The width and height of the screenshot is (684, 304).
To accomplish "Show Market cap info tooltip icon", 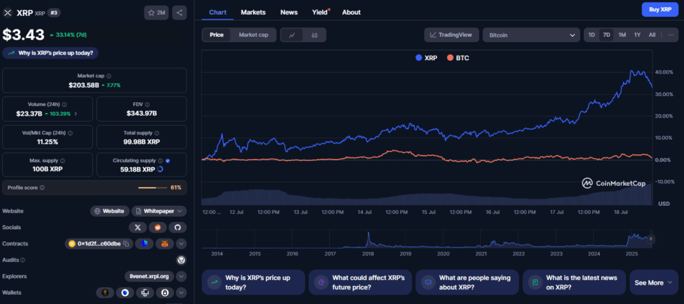I will pos(109,76).
